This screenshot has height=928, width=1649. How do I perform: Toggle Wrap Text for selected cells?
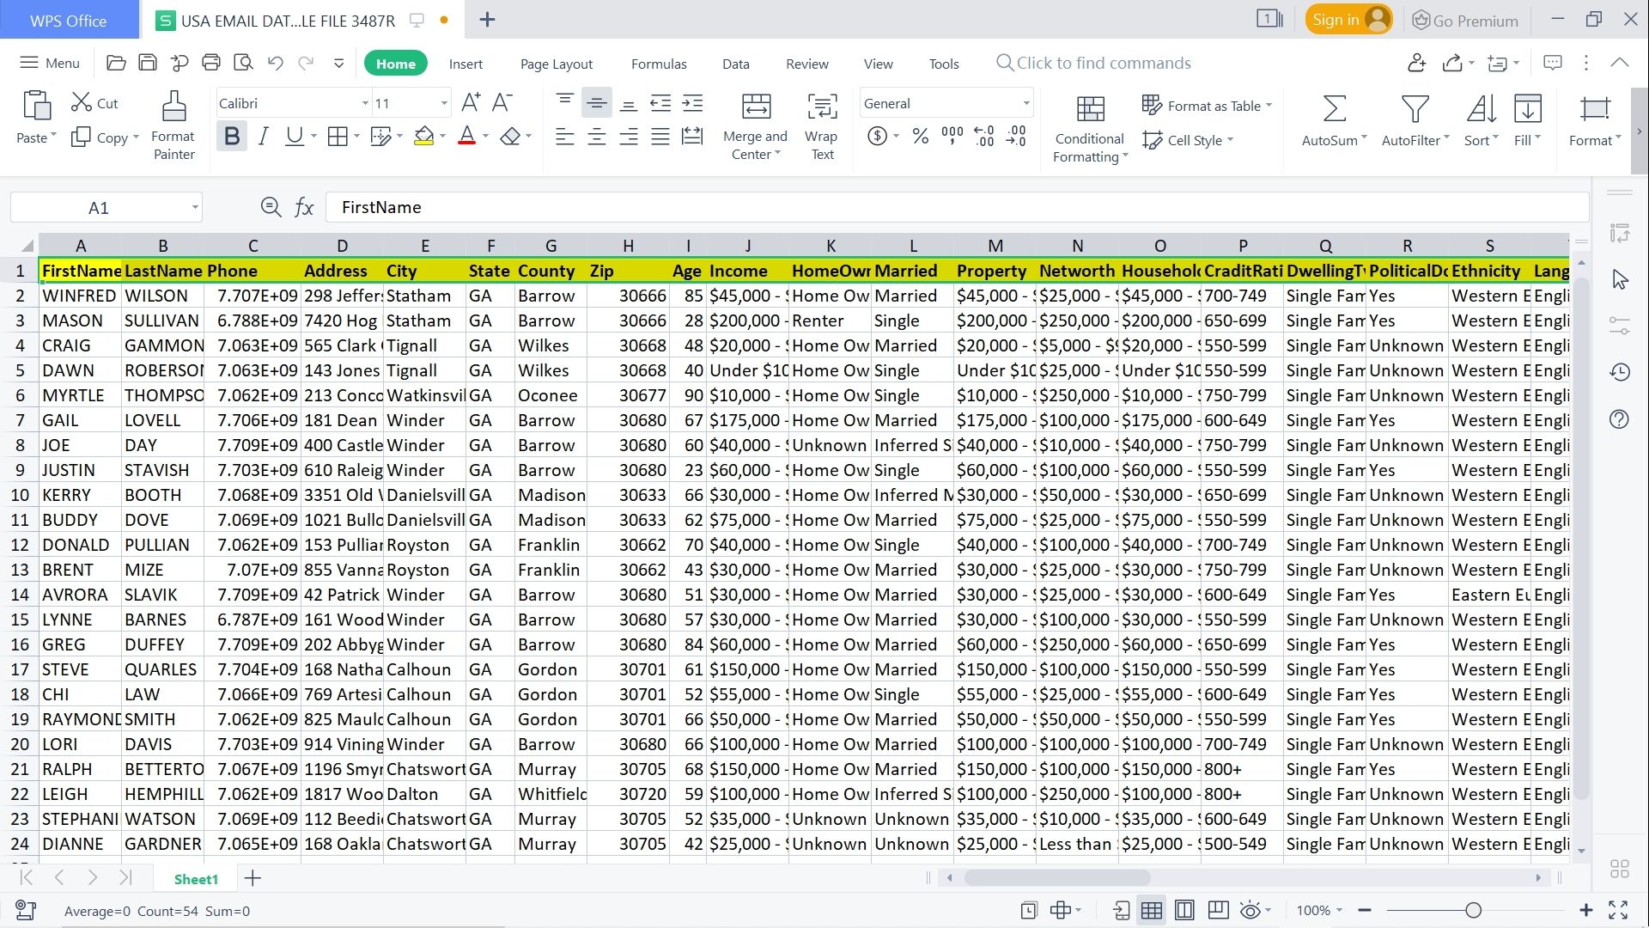(x=822, y=120)
